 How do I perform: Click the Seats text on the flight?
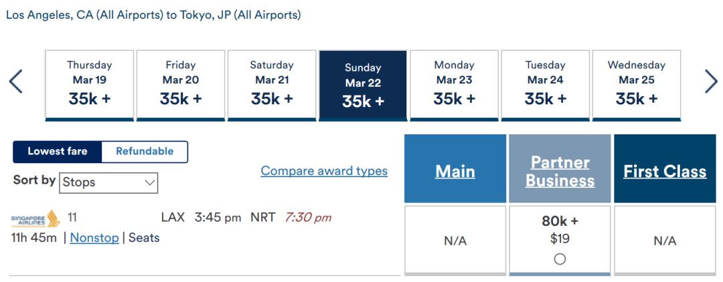pos(144,238)
